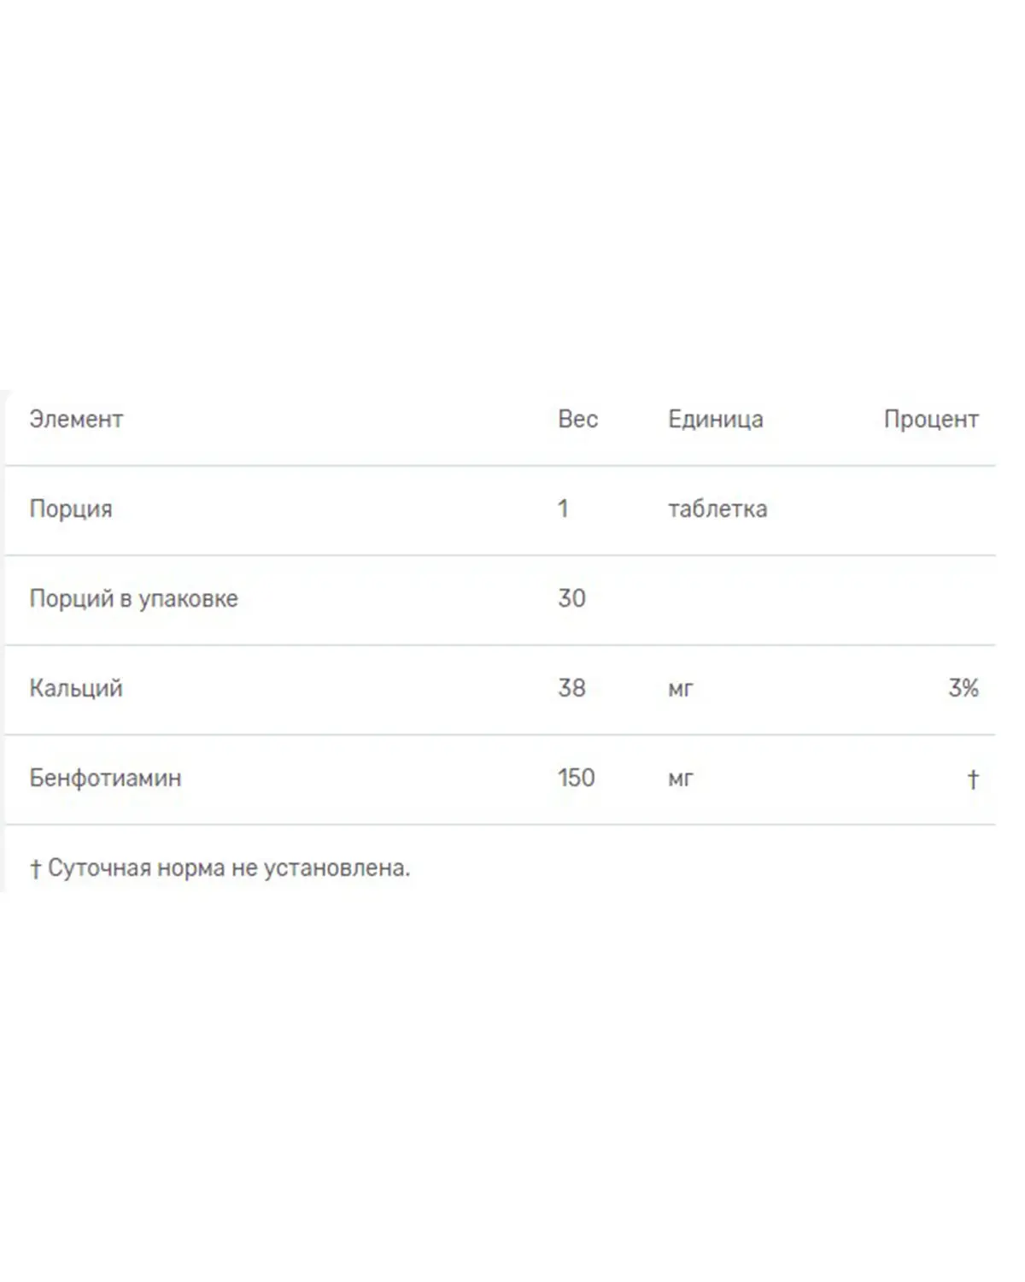
Task: Select the Порций в упаковке label
Action: (x=133, y=599)
